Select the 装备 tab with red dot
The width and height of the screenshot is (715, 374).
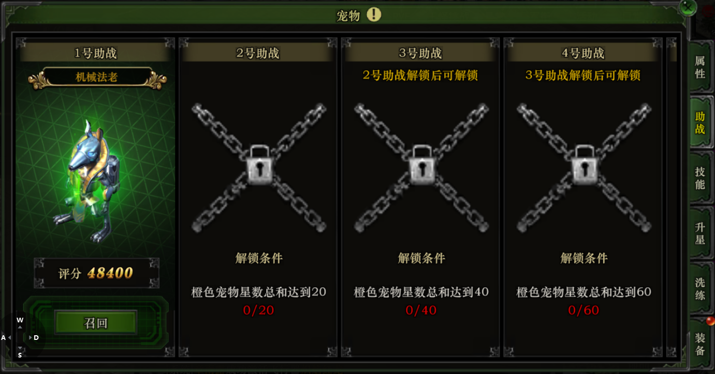click(x=700, y=344)
